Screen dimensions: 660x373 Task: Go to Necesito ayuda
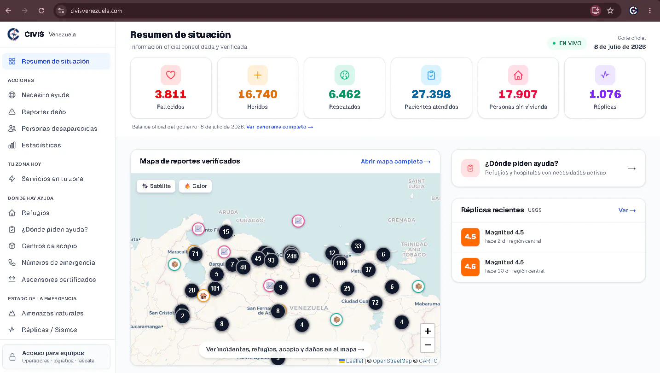coord(56,95)
